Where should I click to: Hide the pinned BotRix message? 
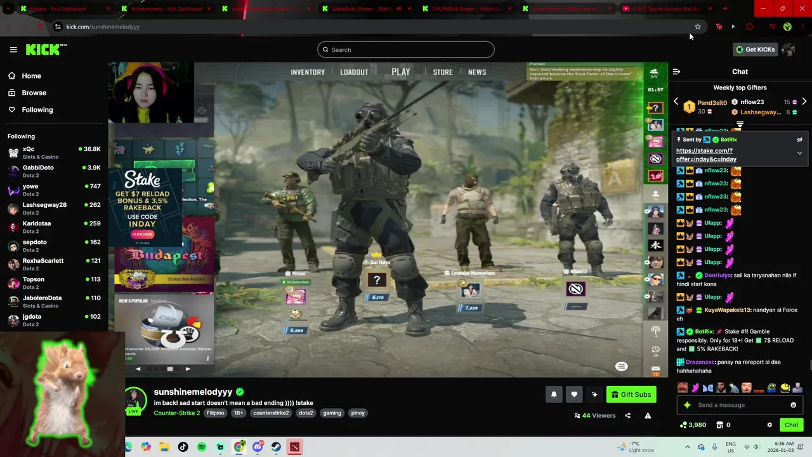coord(799,140)
